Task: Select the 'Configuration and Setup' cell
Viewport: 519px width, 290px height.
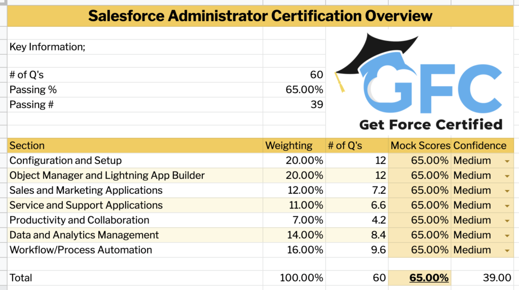Action: point(135,161)
